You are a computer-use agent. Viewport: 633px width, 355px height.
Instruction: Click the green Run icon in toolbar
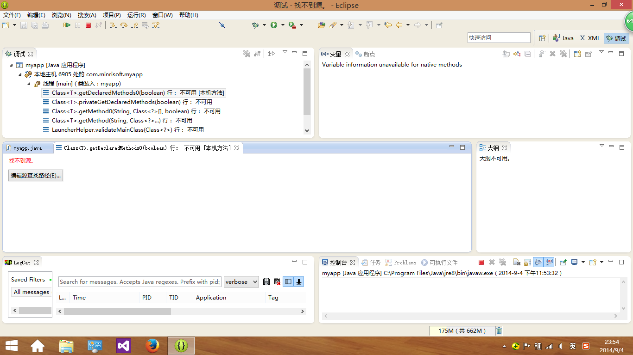274,25
